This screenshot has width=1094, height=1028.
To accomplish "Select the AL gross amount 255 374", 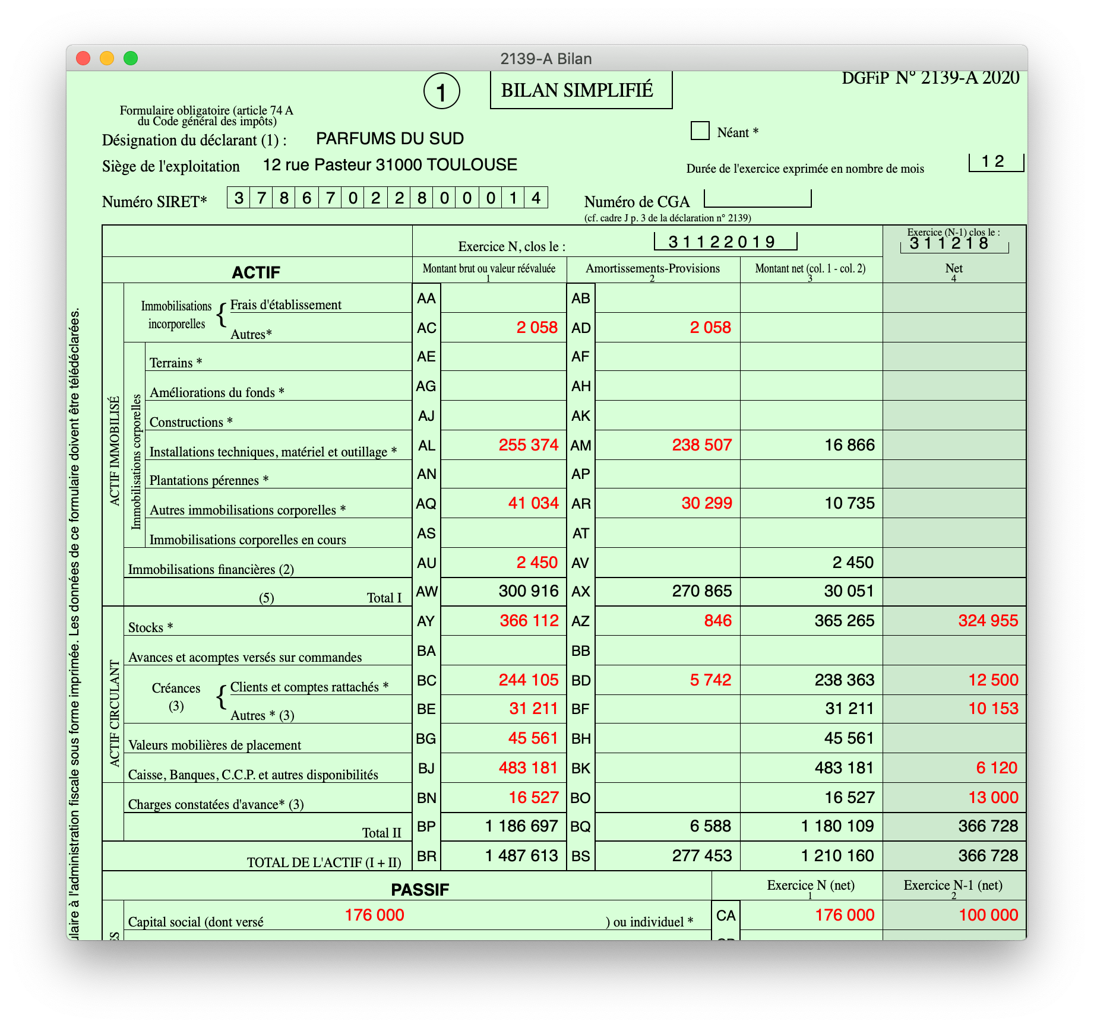I will [504, 445].
